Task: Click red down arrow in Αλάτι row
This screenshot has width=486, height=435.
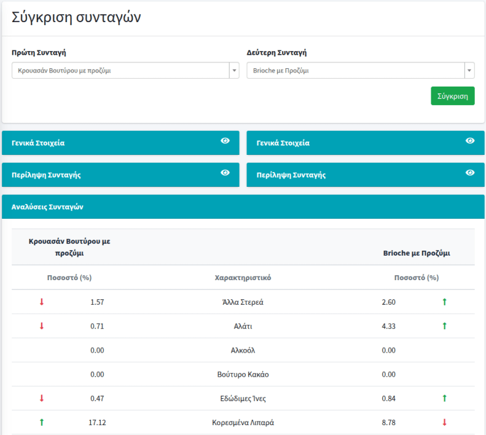Action: (x=42, y=326)
